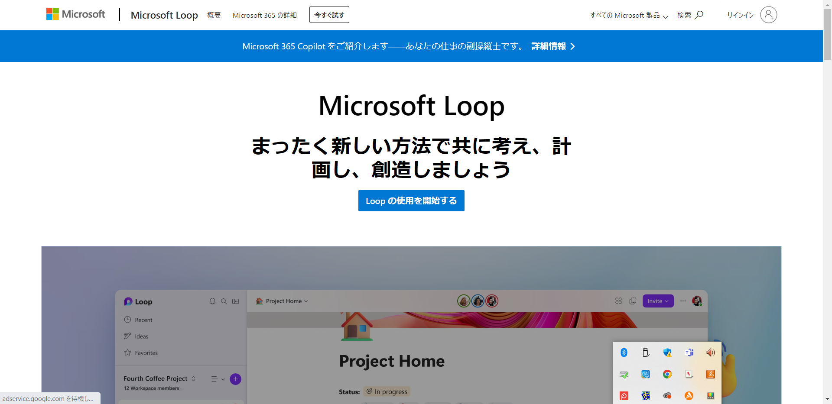Click the Status: label
Viewport: 832px width, 404px height.
click(x=349, y=392)
